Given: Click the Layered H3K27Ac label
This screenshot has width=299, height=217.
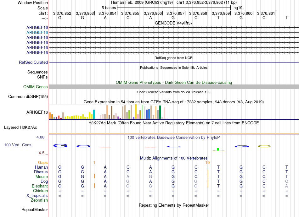Looking at the screenshot, I should [x=20, y=127].
